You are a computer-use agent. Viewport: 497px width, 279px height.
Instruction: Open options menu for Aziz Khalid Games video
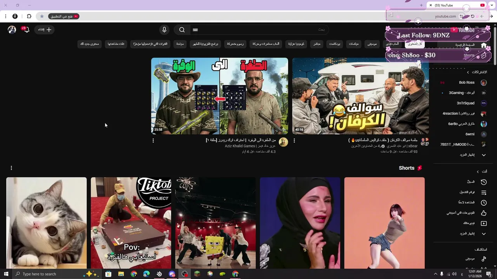[x=153, y=141]
